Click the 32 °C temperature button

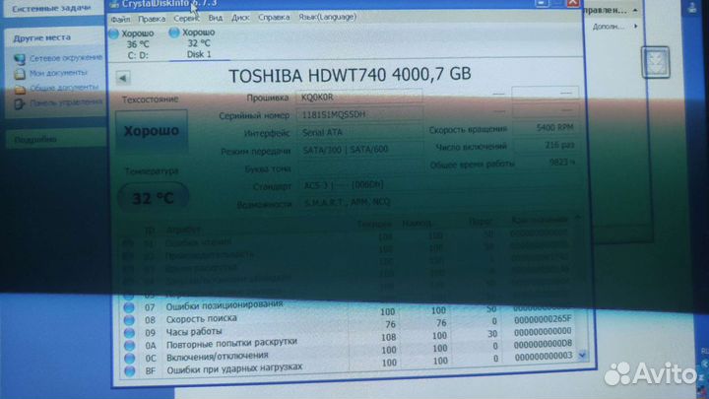point(153,198)
